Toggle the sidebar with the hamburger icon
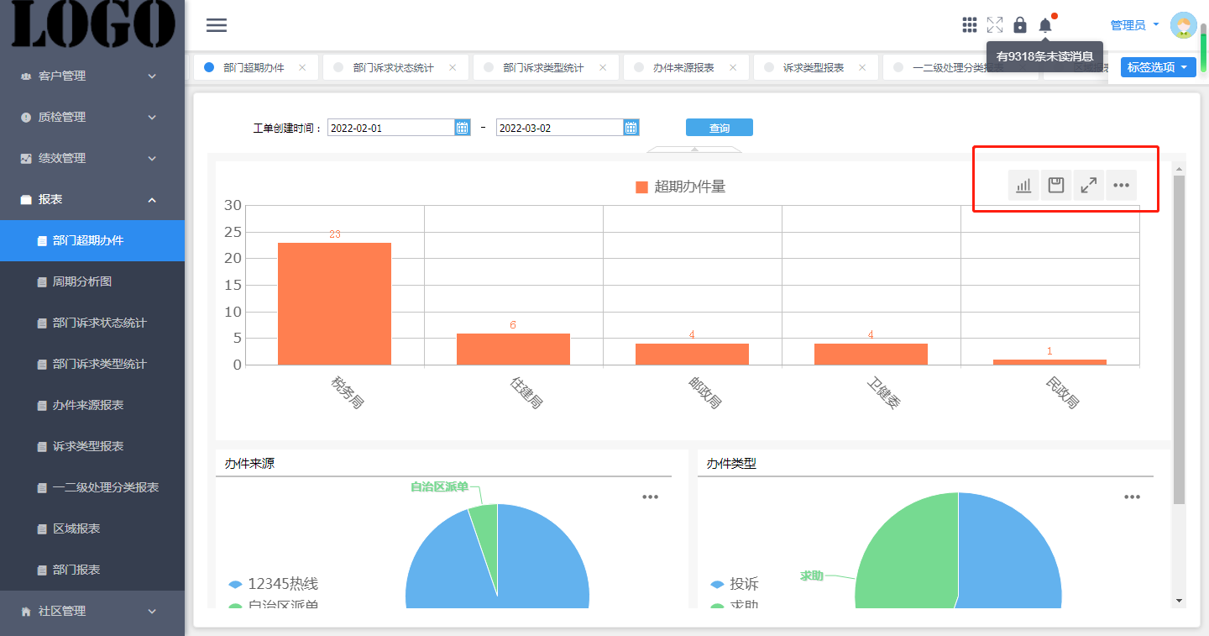 click(x=217, y=25)
